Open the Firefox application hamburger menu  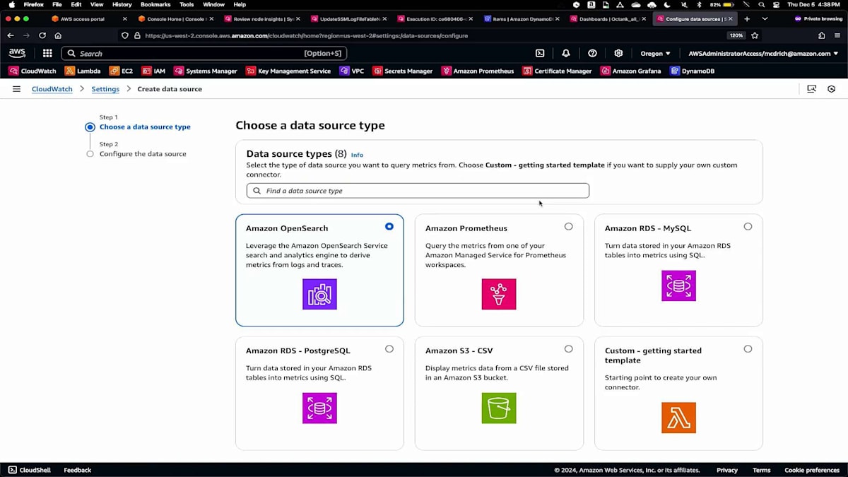(837, 35)
